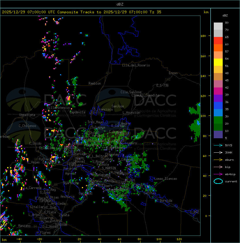Click the 'Capdevila' place label
The height and width of the screenshot is (243, 240).
77,112
